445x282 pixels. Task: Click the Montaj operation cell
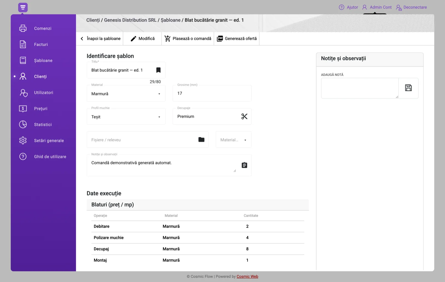point(100,260)
